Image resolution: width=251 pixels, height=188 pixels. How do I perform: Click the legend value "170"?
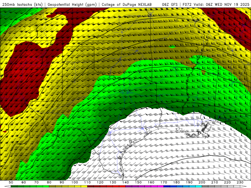(x=164, y=182)
